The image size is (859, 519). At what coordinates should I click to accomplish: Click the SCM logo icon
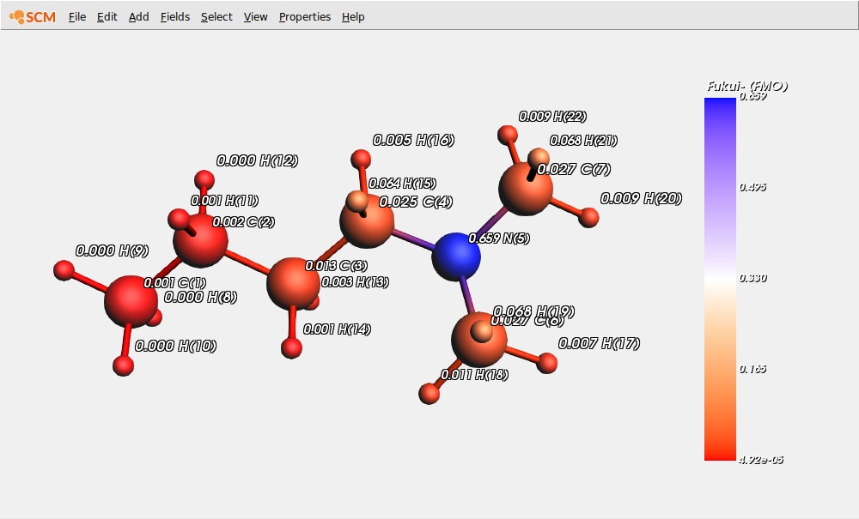point(19,16)
